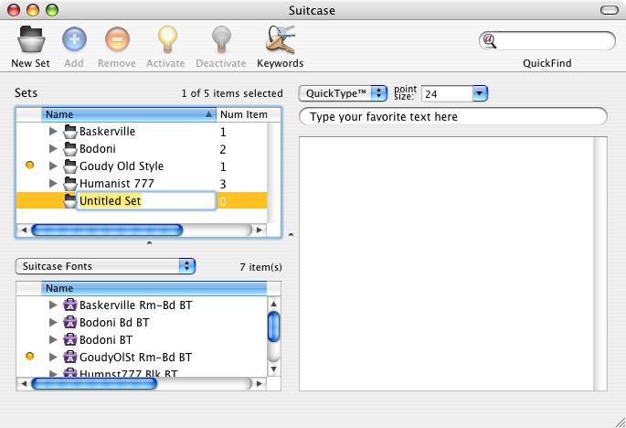
Task: Click the window resize grip corner
Action: pos(620,422)
